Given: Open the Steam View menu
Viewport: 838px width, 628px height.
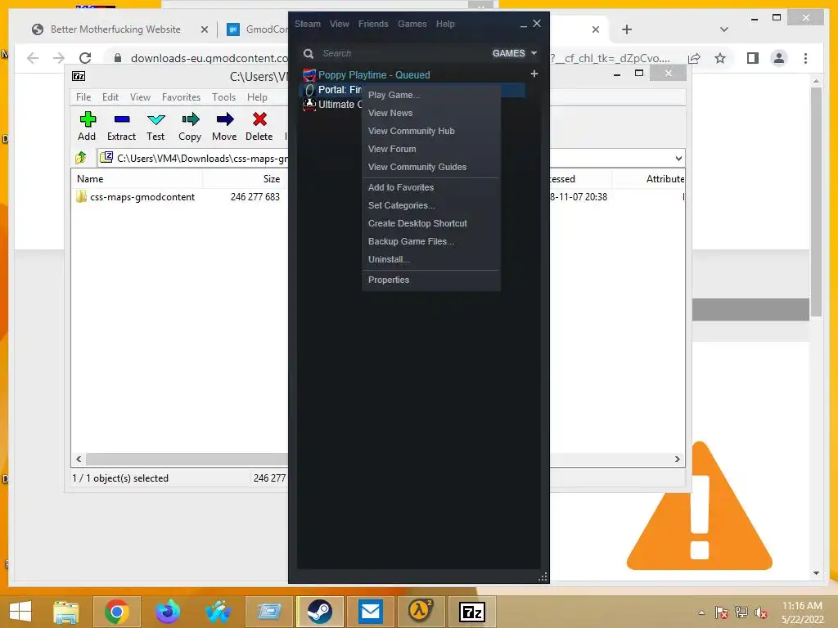Looking at the screenshot, I should point(340,24).
